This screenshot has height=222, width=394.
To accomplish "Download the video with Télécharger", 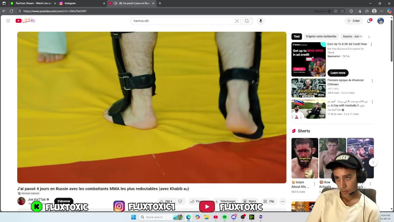I will coord(225,201).
